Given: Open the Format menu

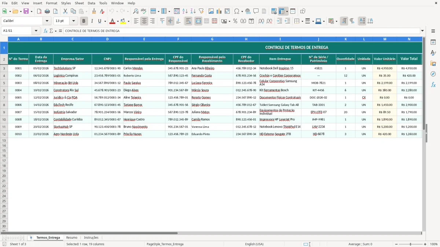Looking at the screenshot, I should (52, 3).
